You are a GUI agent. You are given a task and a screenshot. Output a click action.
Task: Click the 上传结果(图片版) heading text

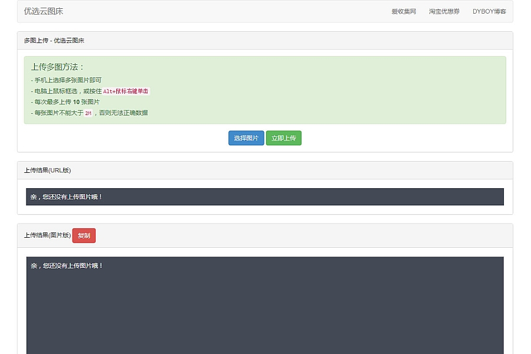(x=47, y=235)
